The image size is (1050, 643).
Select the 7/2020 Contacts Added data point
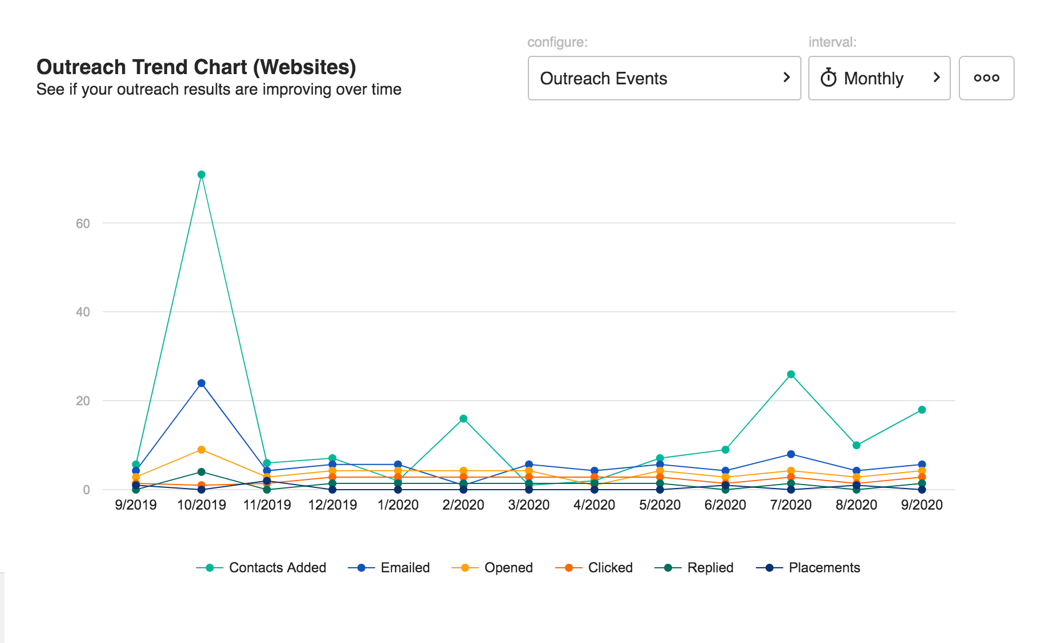coord(791,375)
